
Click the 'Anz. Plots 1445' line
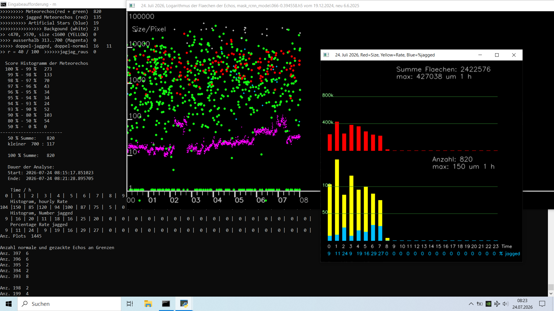[21, 236]
